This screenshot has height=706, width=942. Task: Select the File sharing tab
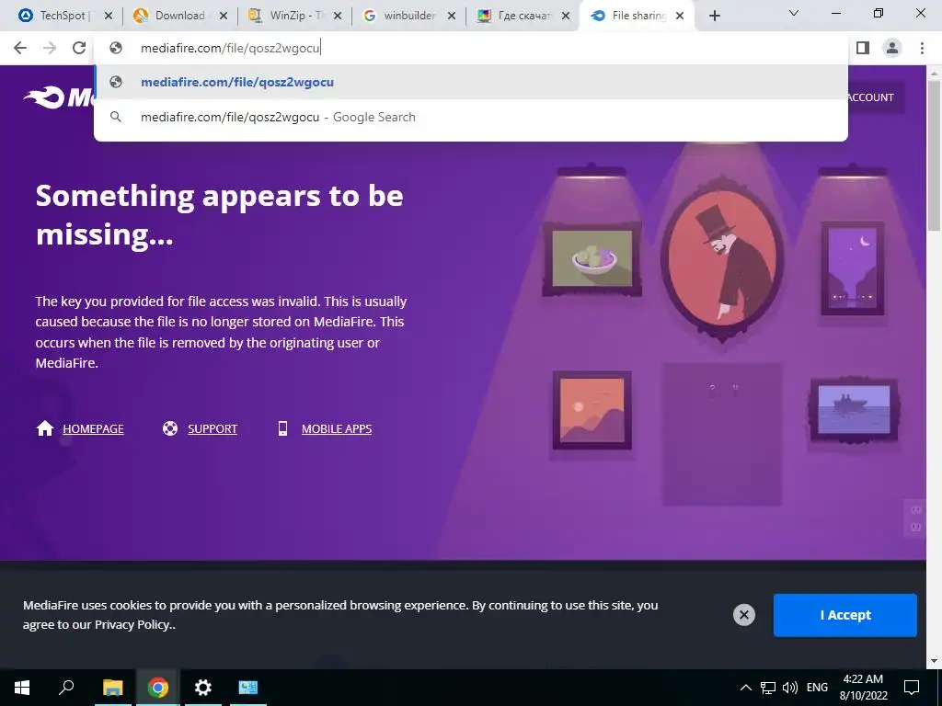click(x=638, y=16)
